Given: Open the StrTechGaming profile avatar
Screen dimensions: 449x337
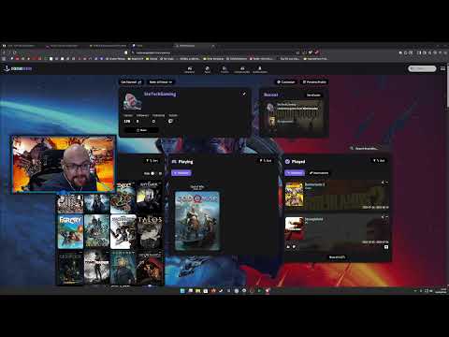Looking at the screenshot, I should coord(133,100).
